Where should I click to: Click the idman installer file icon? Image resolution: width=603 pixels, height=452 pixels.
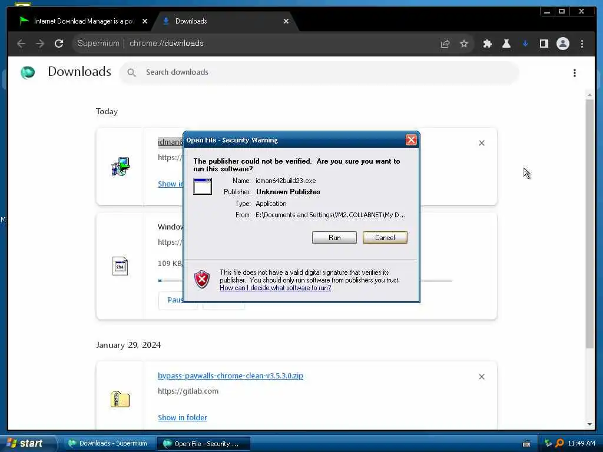[x=120, y=167]
